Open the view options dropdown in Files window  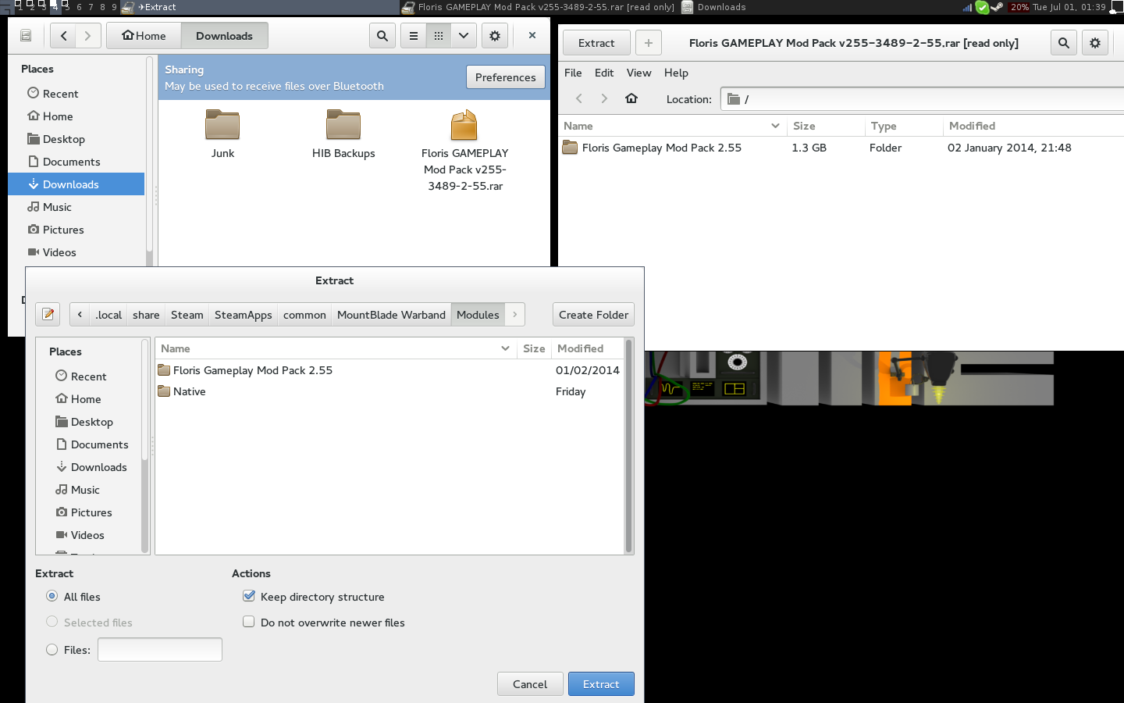464,36
